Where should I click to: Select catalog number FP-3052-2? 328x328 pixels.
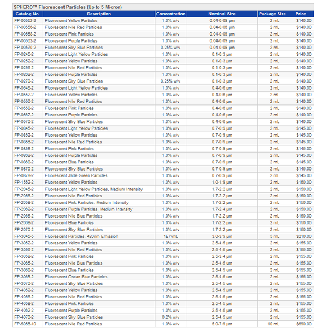click(24, 243)
